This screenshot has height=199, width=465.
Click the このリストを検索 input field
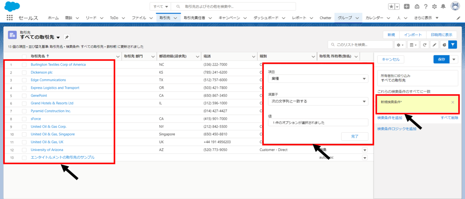360,45
